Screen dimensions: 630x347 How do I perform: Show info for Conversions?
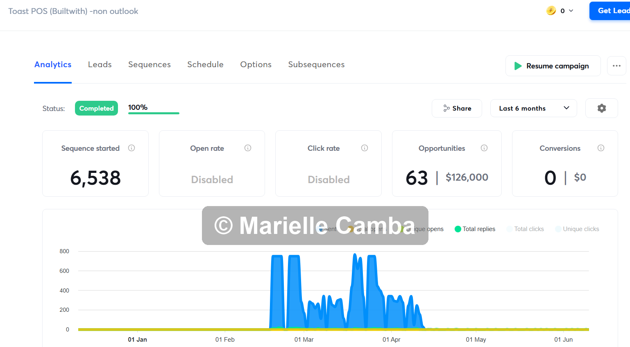(601, 148)
